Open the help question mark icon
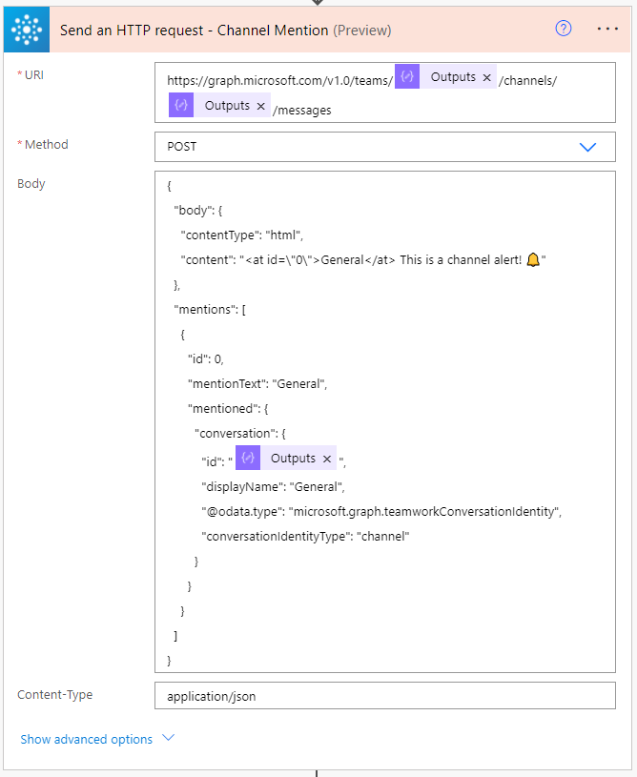 pyautogui.click(x=564, y=29)
